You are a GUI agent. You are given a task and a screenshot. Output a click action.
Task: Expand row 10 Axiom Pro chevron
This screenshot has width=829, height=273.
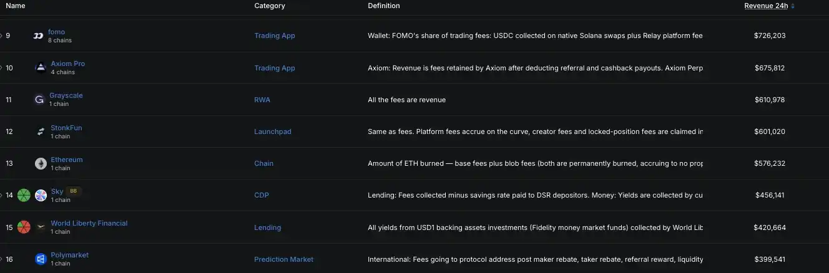pyautogui.click(x=1, y=68)
